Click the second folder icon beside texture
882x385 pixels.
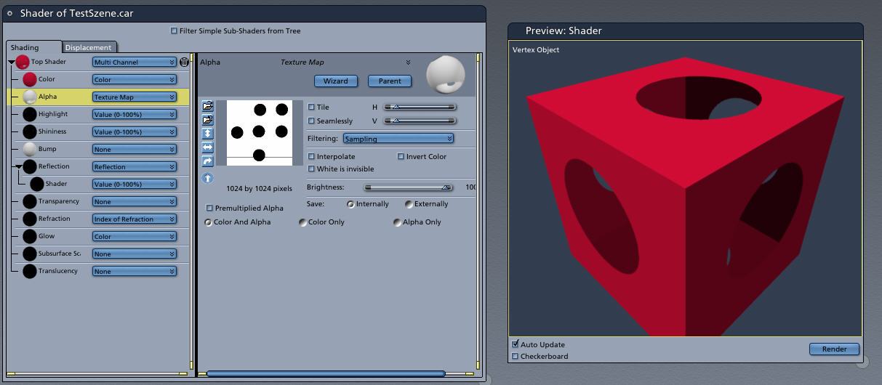pyautogui.click(x=208, y=120)
